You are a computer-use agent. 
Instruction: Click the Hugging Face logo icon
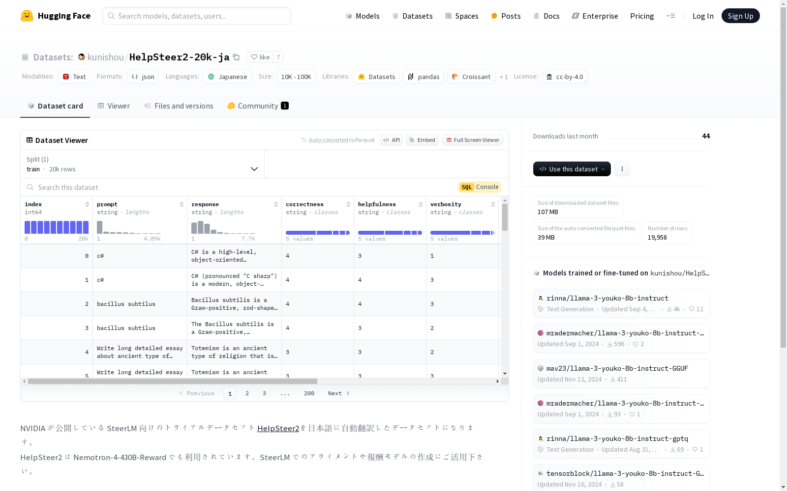[27, 16]
